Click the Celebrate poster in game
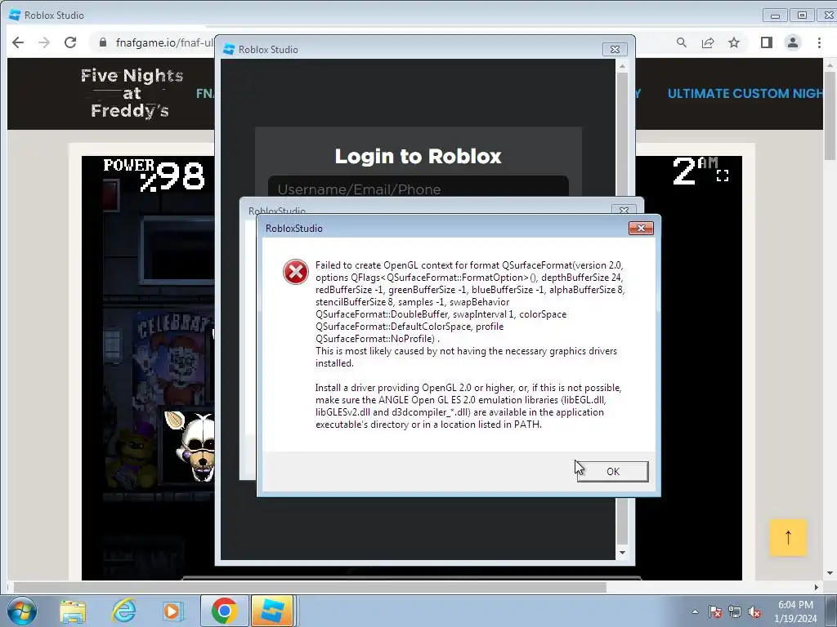 coord(173,356)
